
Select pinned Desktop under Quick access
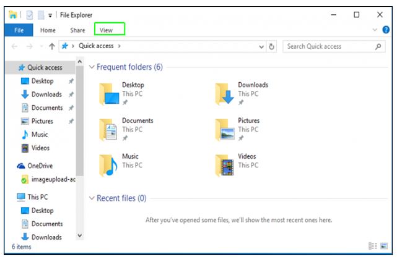(42, 81)
